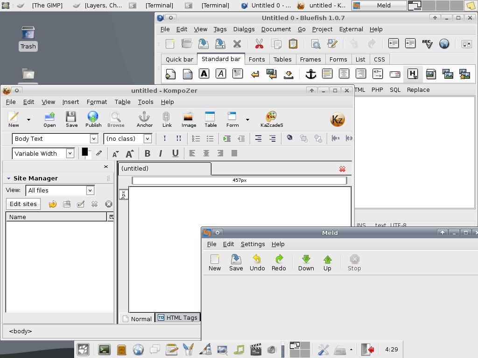Click the globe browser preview icon in Bluefish
Image resolution: width=478 pixels, height=358 pixels.
click(444, 43)
